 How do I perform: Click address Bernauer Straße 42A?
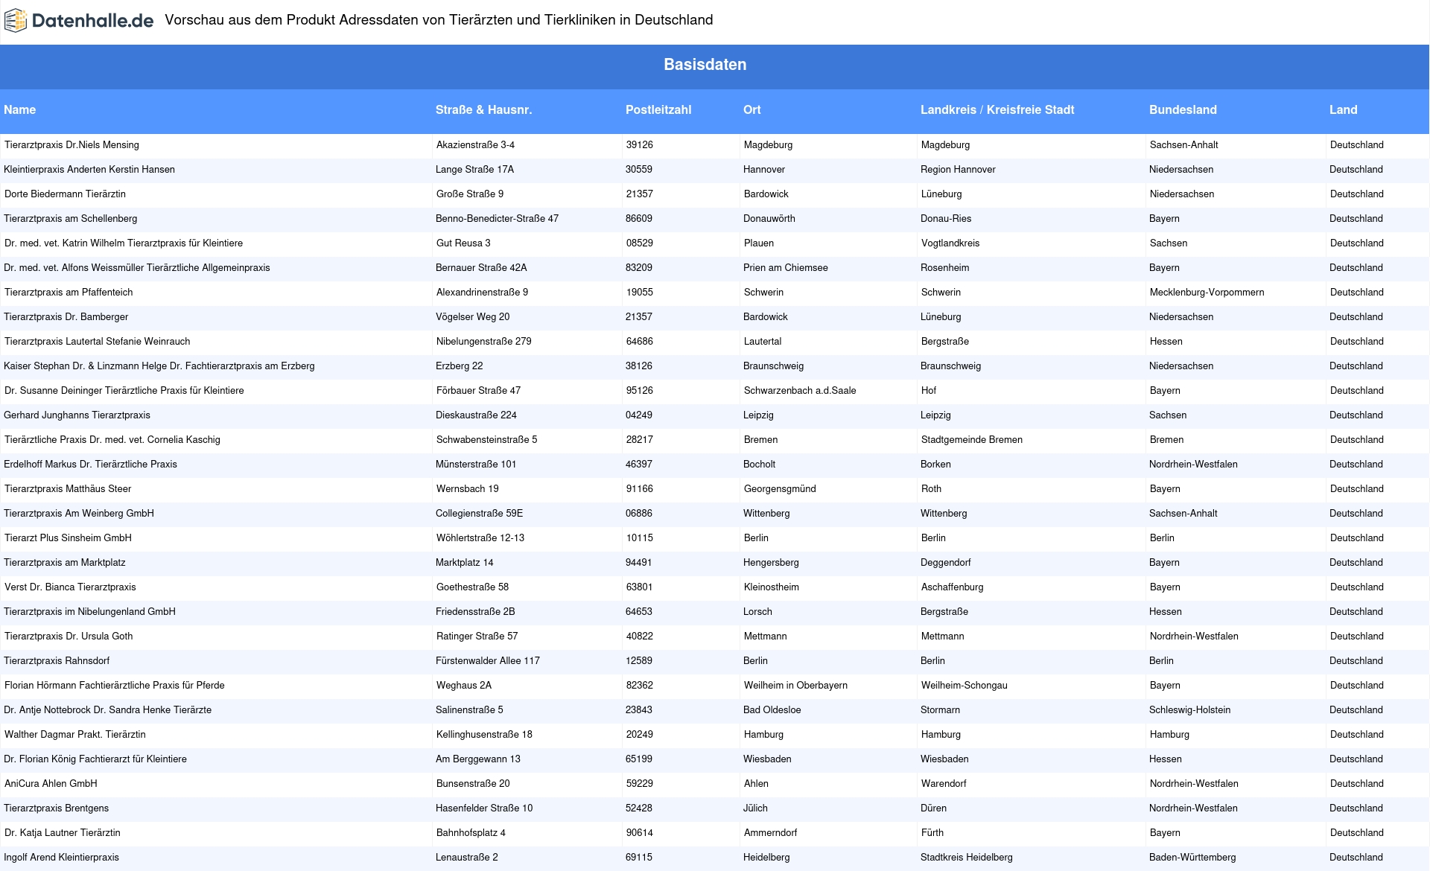(x=481, y=268)
